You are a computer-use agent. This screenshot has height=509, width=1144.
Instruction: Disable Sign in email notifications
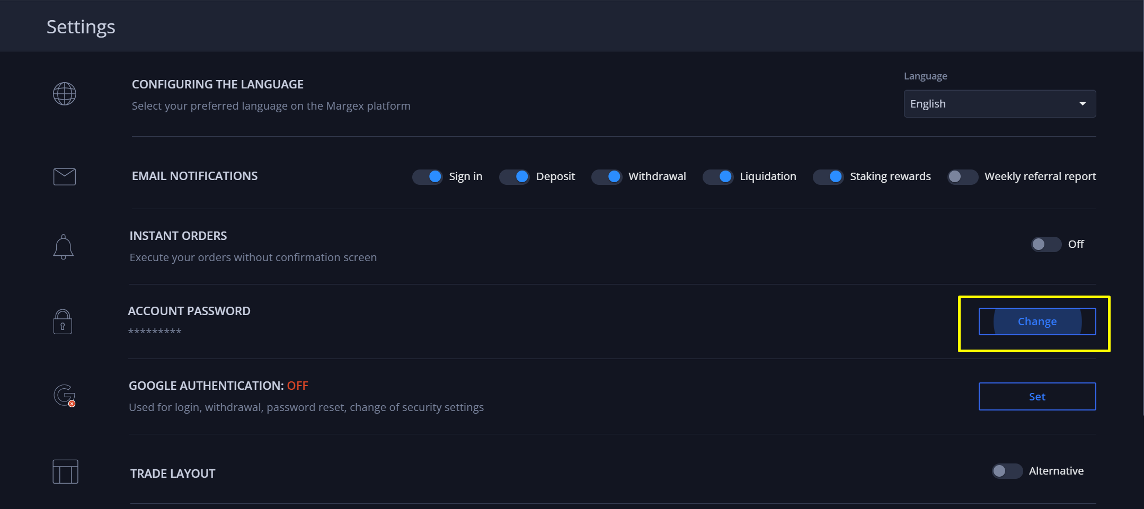(428, 177)
